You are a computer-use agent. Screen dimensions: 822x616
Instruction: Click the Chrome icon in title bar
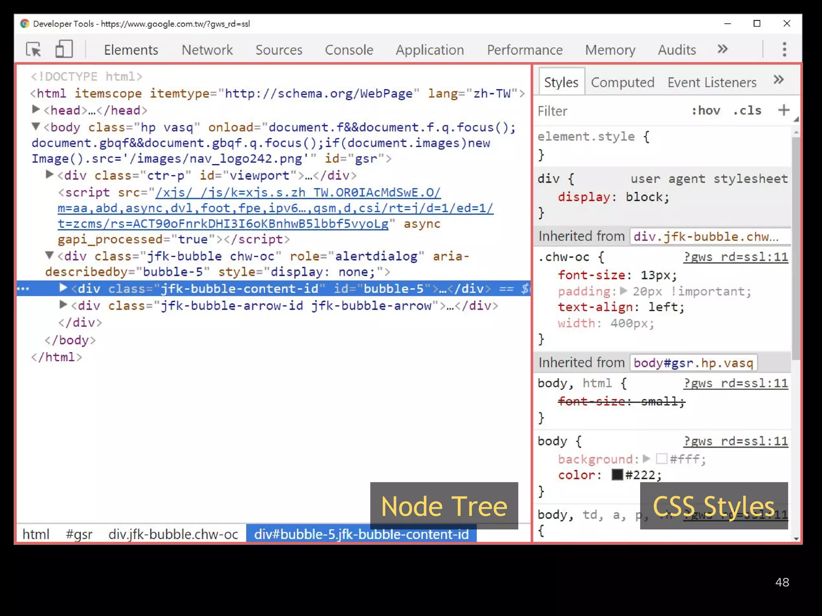pos(25,24)
